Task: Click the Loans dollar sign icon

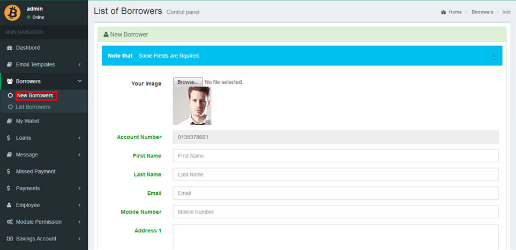Action: click(x=9, y=138)
